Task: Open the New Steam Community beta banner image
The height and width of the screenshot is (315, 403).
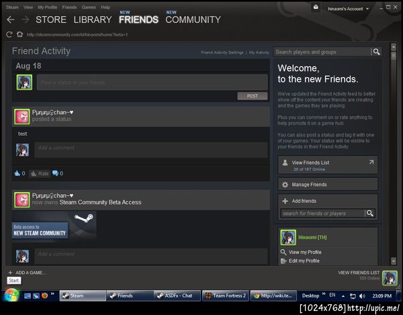Action: (54, 226)
